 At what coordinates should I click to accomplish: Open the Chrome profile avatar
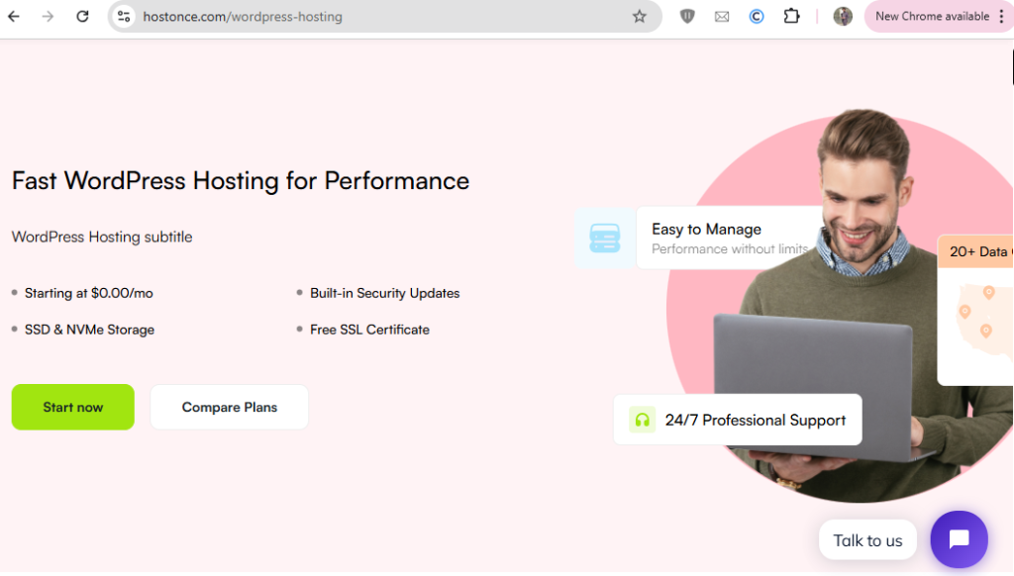(843, 17)
